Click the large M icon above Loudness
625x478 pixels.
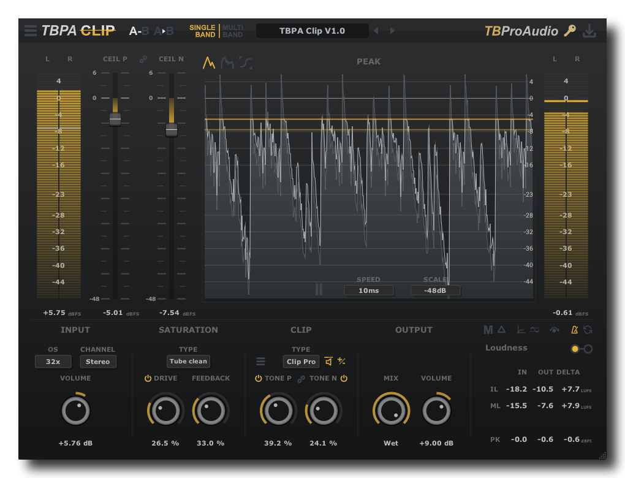(488, 330)
